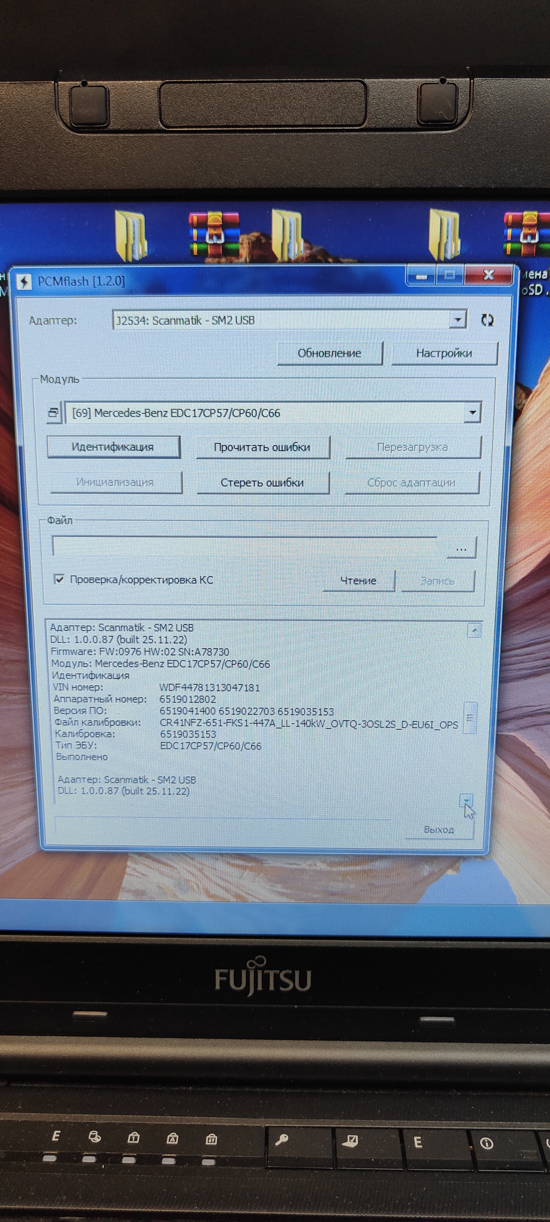Click the log scroll-down arrow
This screenshot has height=1222, width=550.
tap(466, 801)
